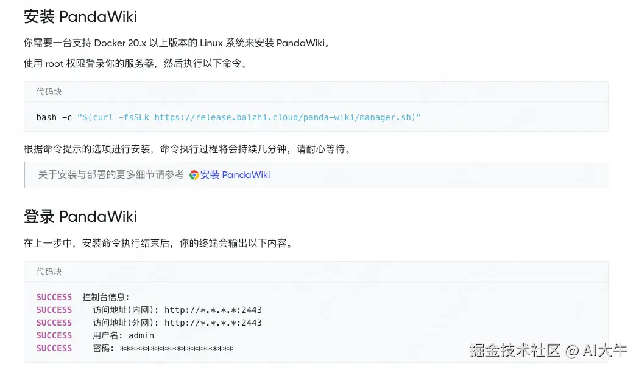Click the 登录 PandaWiki heading

80,216
